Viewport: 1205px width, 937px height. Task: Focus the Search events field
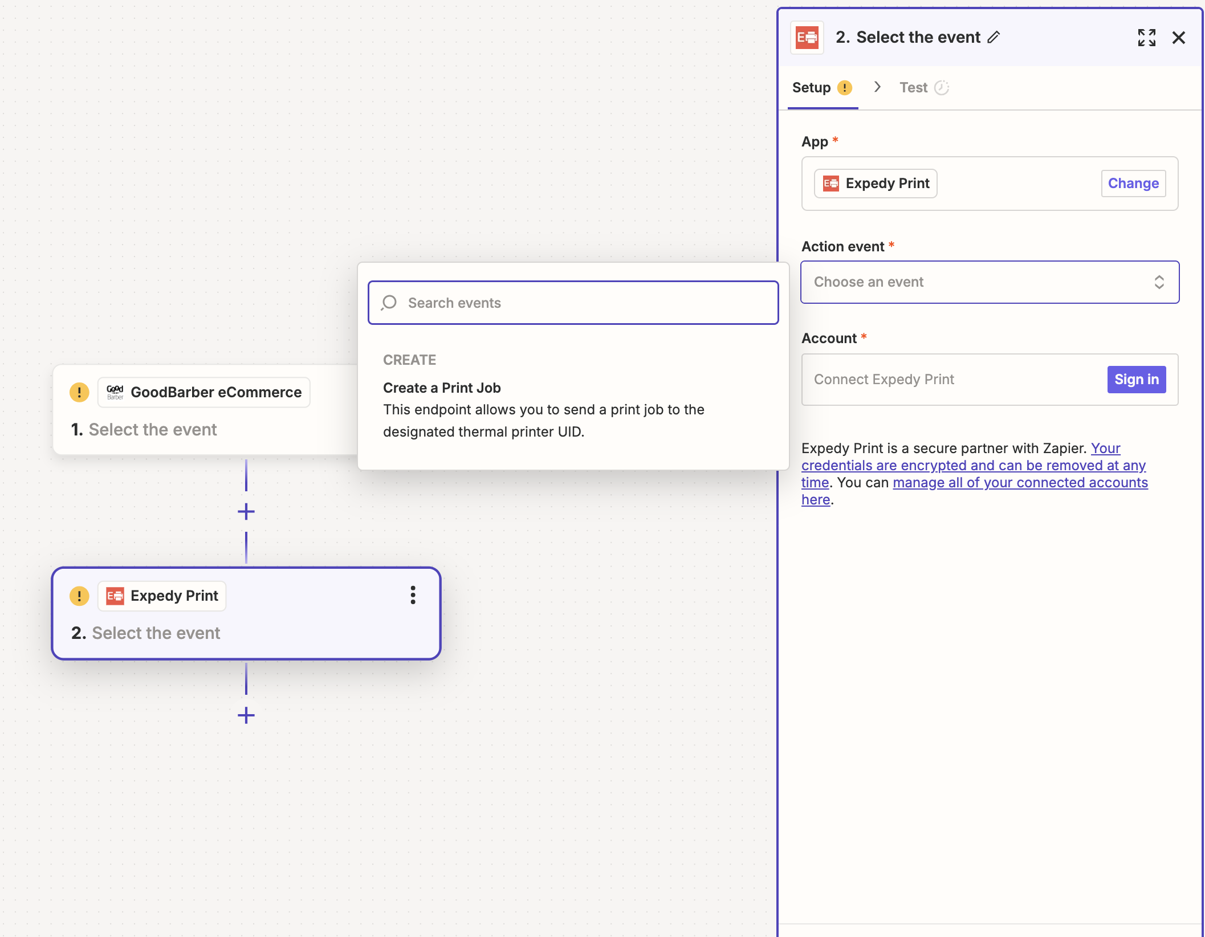(573, 303)
